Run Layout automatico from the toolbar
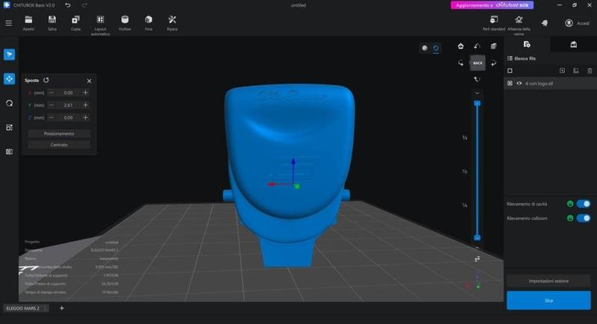597x324 pixels. (x=100, y=25)
